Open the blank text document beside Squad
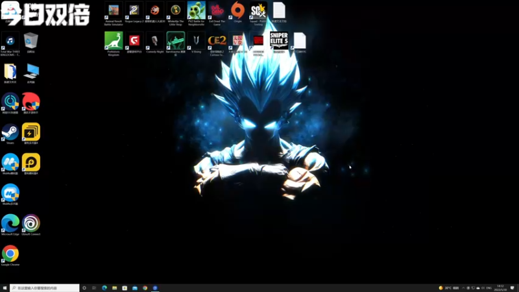 tap(279, 12)
